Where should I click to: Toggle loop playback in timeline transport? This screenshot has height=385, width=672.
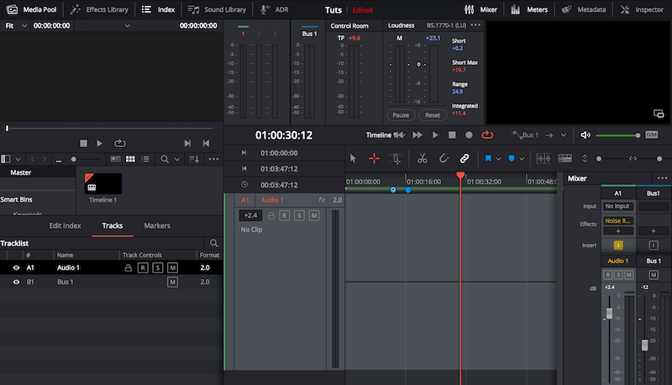tap(487, 134)
